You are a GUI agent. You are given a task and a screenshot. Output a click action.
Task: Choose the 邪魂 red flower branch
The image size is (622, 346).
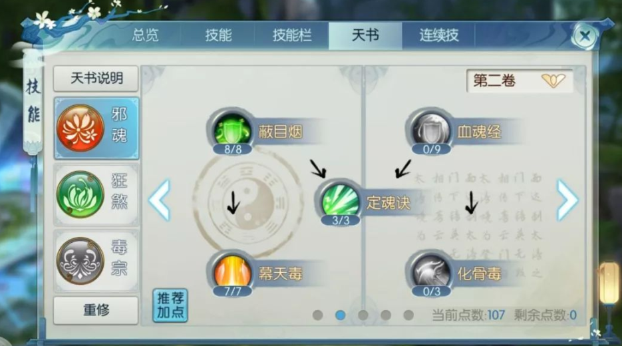(96, 128)
